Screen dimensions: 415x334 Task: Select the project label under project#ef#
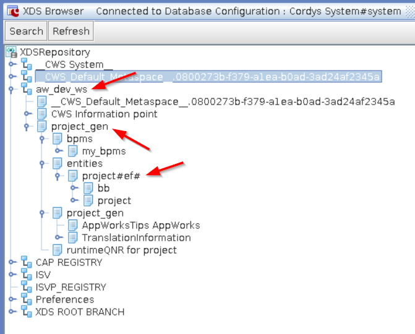114,201
